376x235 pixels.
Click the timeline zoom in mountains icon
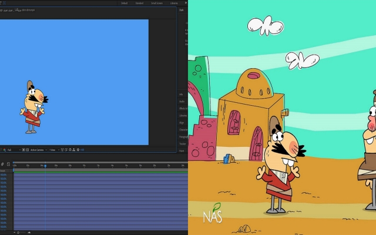29,233
